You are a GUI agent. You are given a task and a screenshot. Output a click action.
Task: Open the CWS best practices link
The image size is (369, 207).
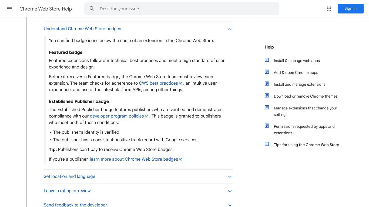158,83
